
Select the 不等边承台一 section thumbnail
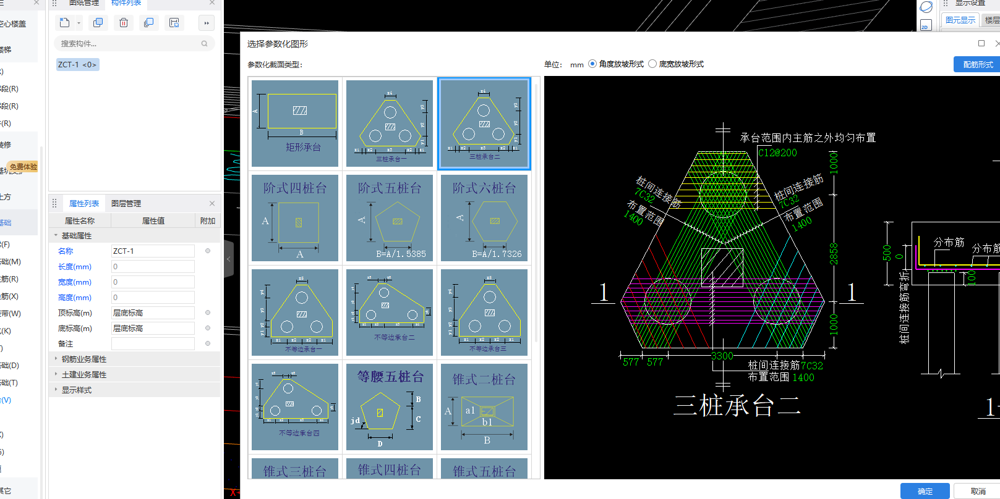(295, 312)
